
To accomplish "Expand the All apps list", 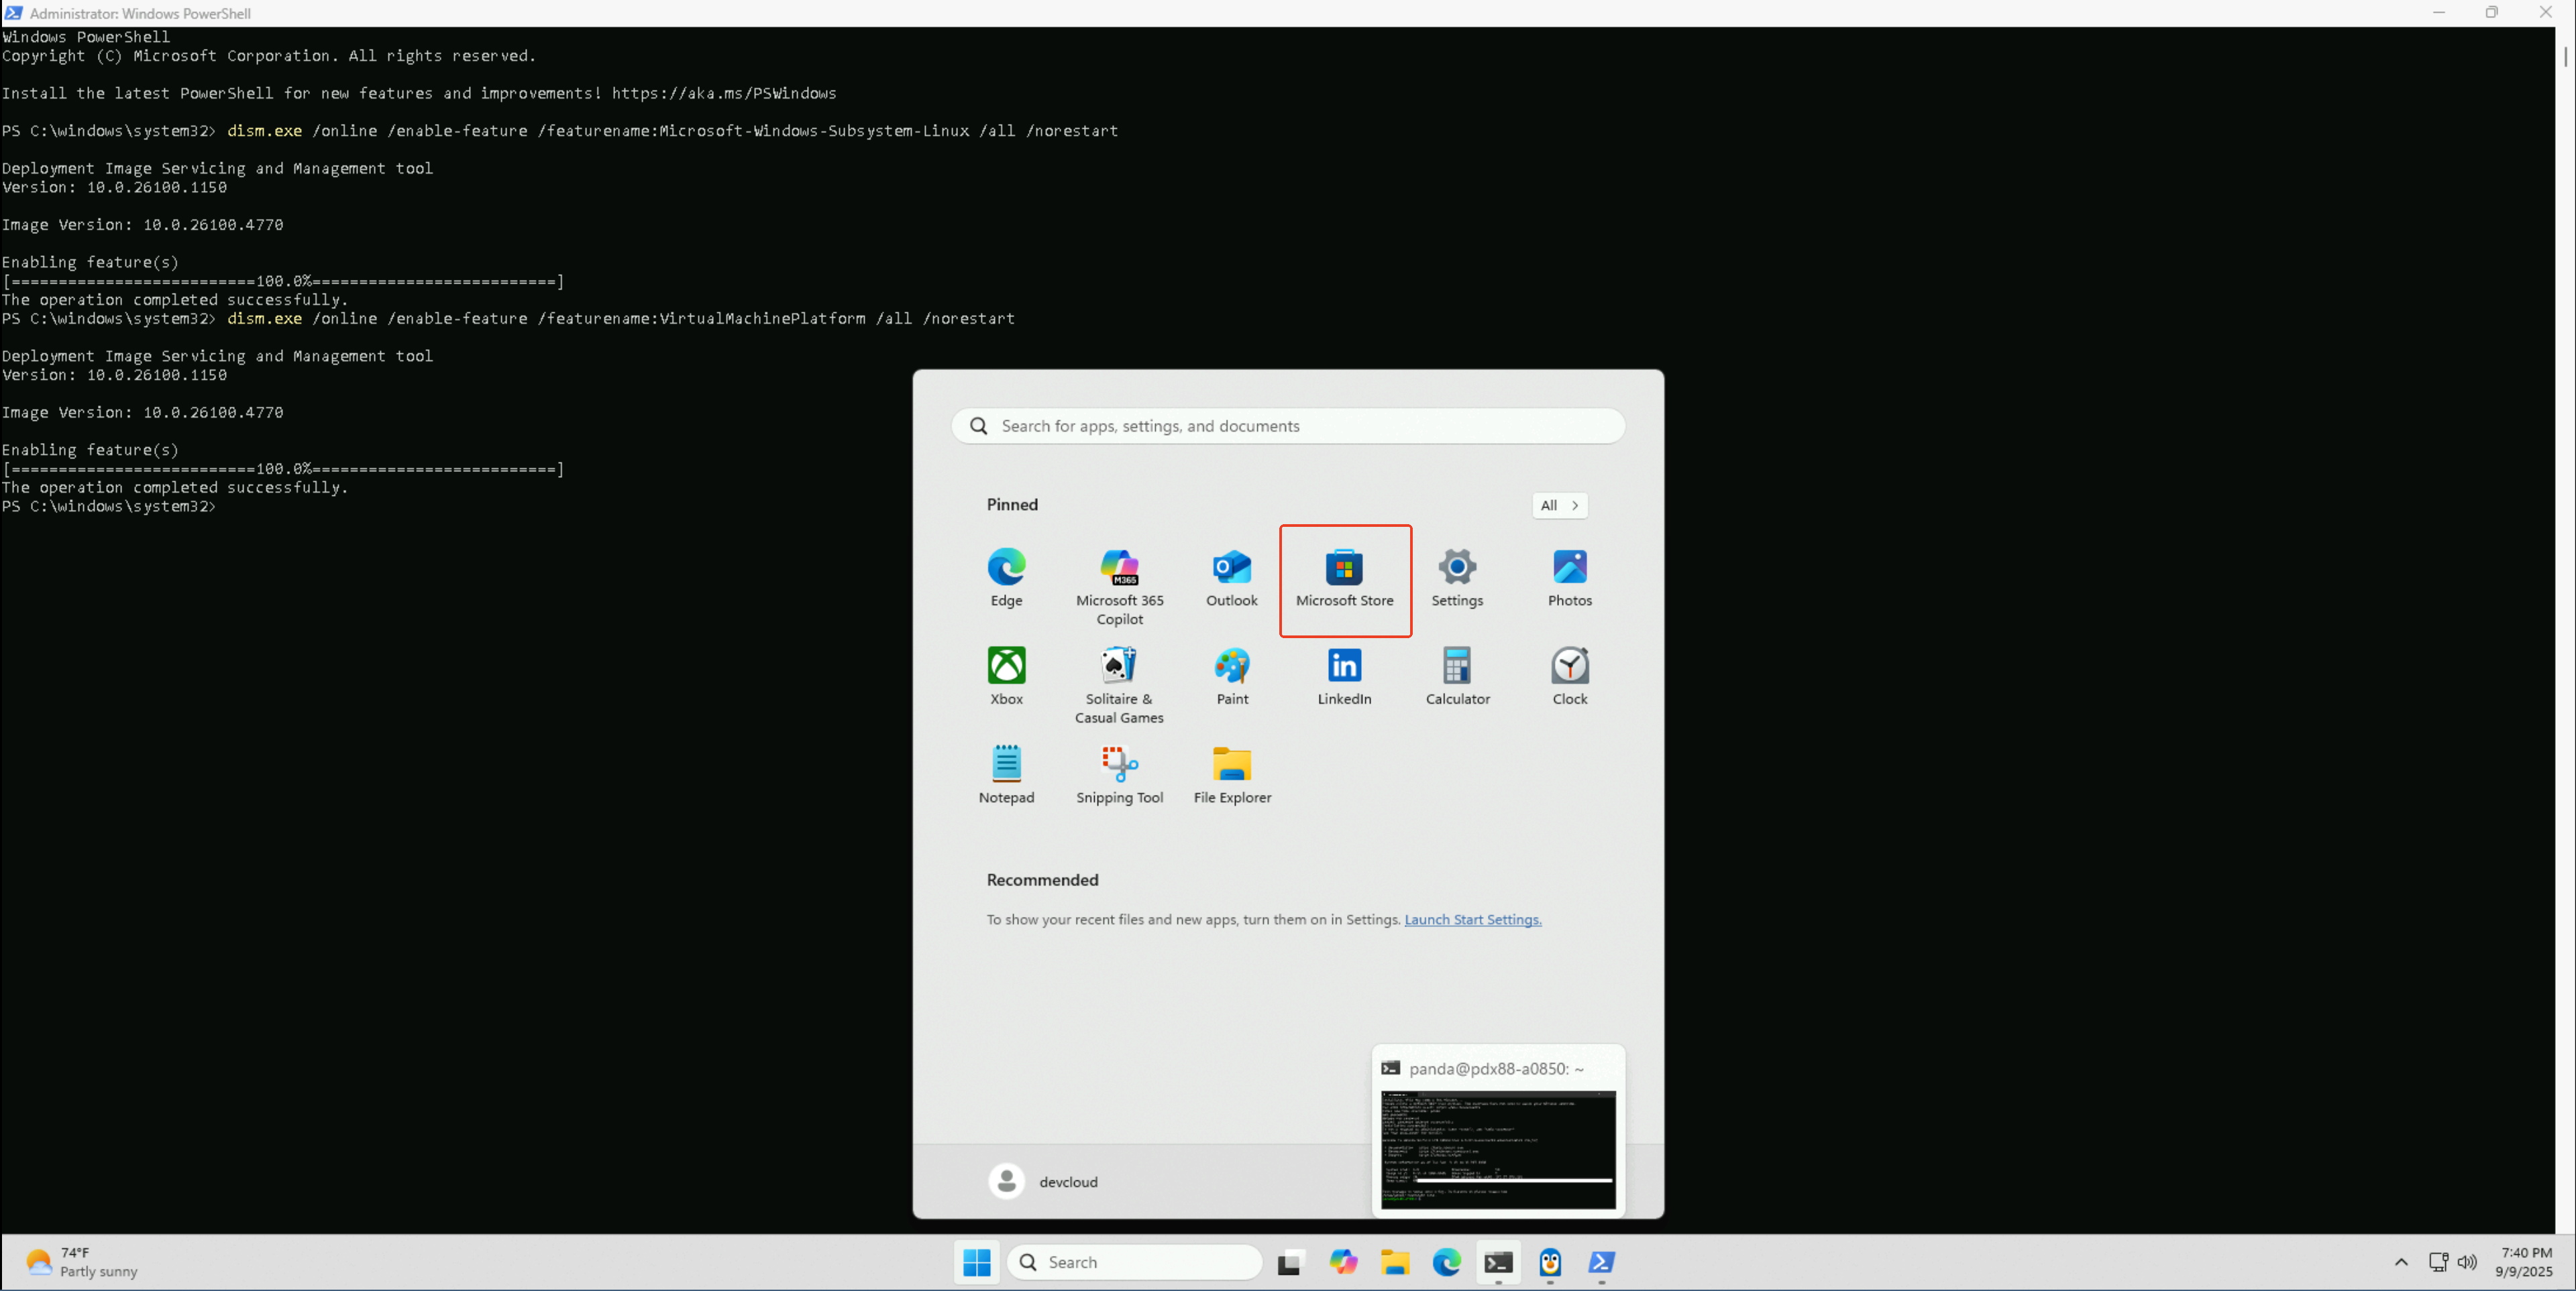I will [1559, 505].
